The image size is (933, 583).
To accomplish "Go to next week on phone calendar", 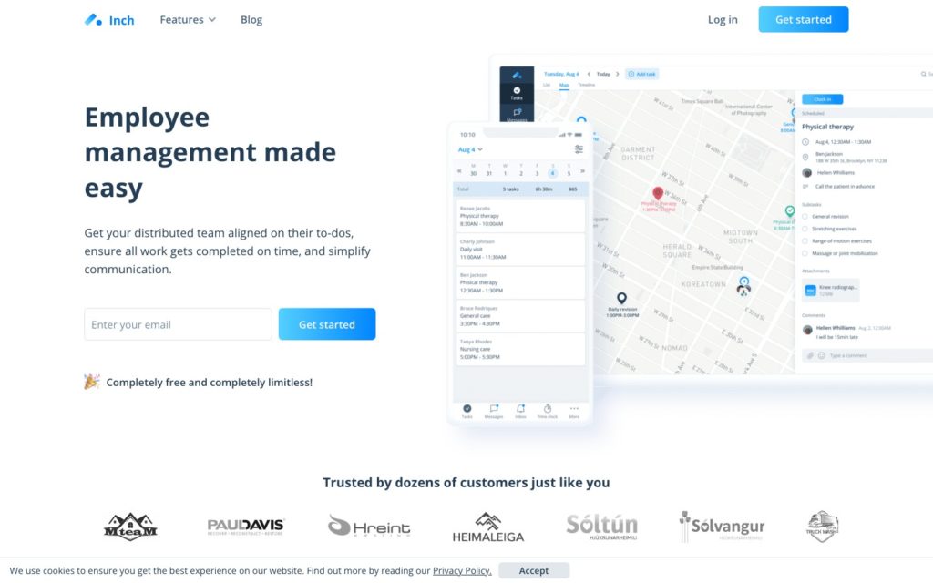I will (582, 170).
